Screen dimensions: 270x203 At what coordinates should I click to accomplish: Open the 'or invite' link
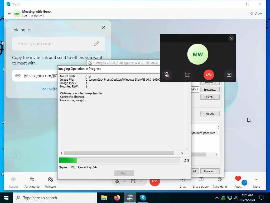[50, 89]
